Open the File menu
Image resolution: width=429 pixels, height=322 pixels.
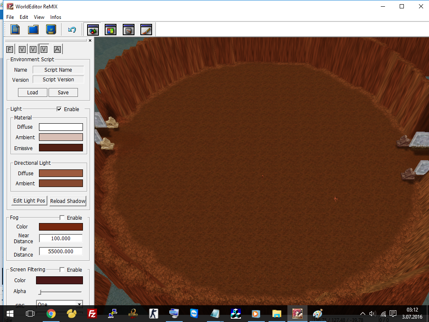tap(10, 17)
